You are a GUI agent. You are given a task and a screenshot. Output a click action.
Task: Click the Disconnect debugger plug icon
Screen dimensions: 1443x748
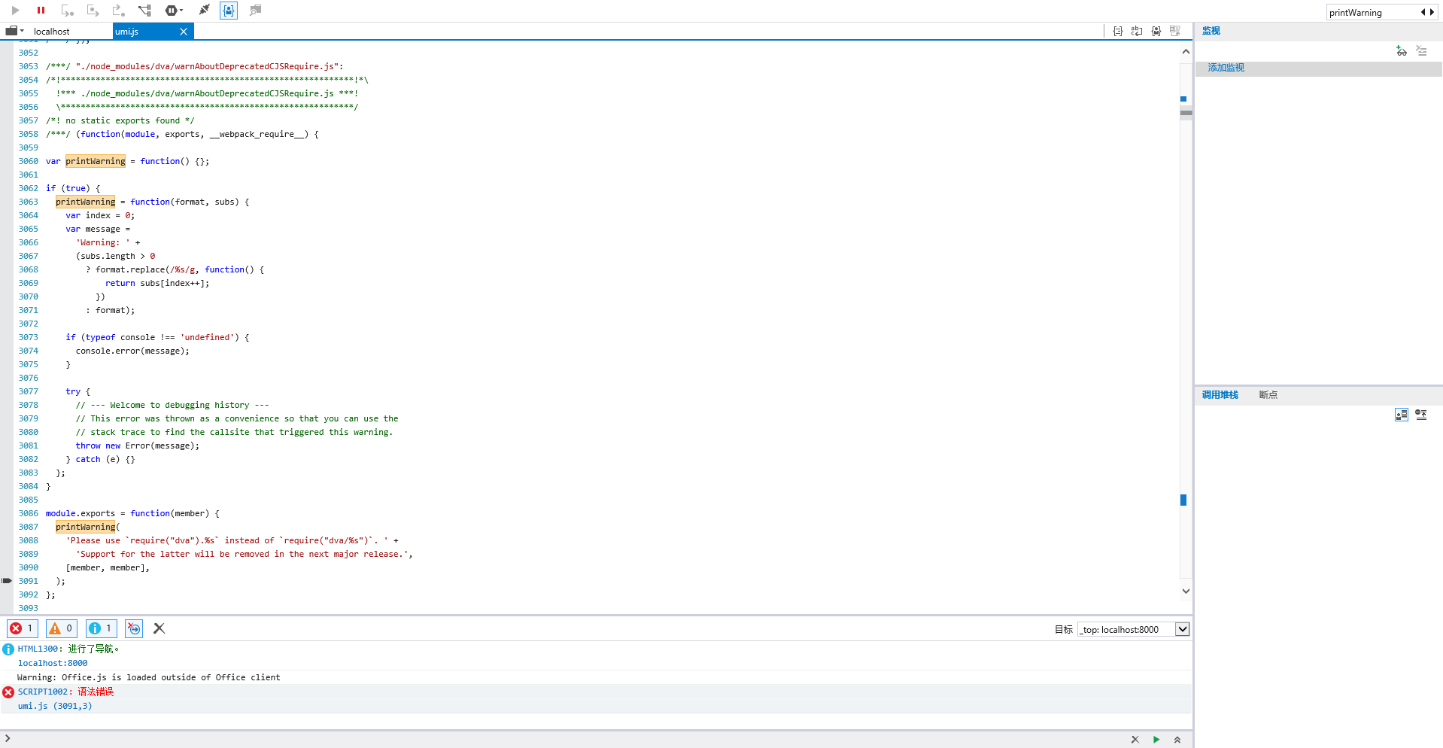coord(204,11)
